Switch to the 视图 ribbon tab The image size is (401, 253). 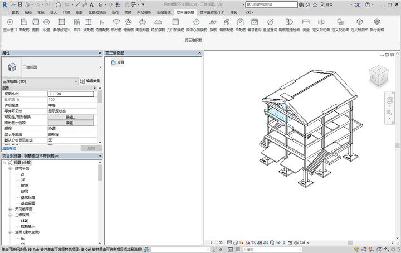point(79,12)
